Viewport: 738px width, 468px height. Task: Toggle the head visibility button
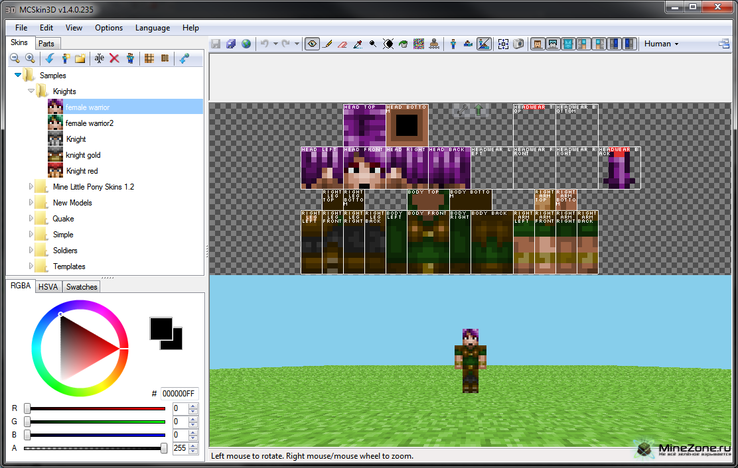click(x=537, y=44)
